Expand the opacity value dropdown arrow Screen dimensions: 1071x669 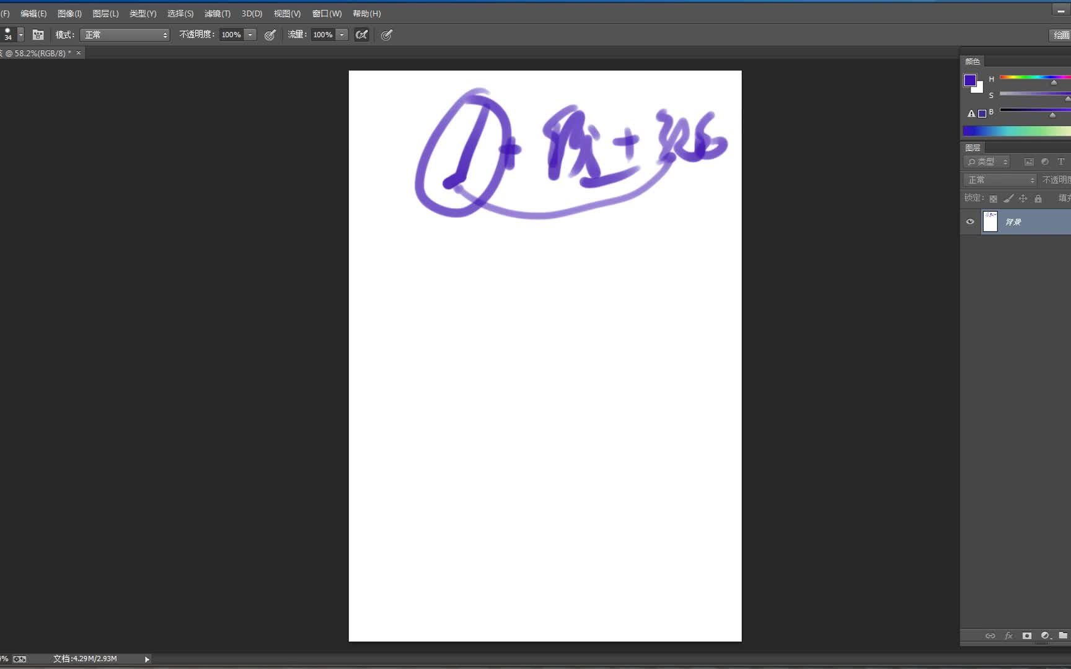[250, 35]
